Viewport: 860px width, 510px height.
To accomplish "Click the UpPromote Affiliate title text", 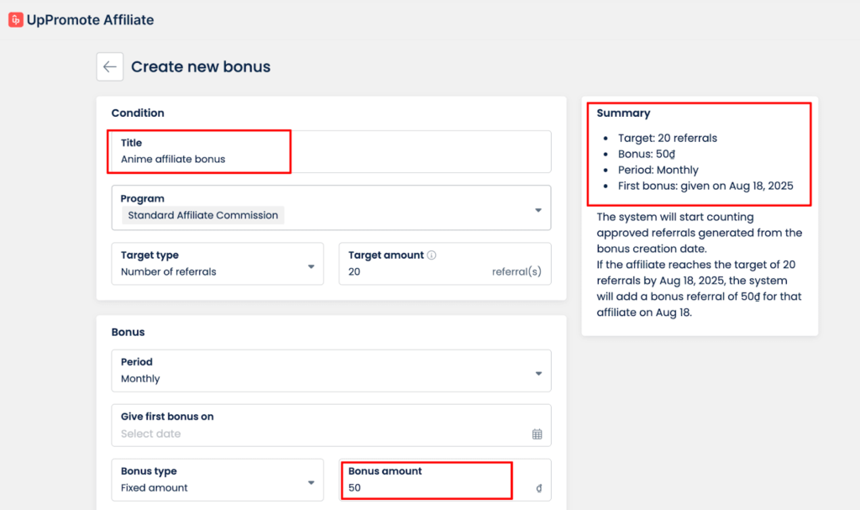I will click(91, 20).
